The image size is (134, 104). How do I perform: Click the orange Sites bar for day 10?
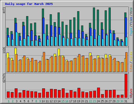[x=44, y=62]
